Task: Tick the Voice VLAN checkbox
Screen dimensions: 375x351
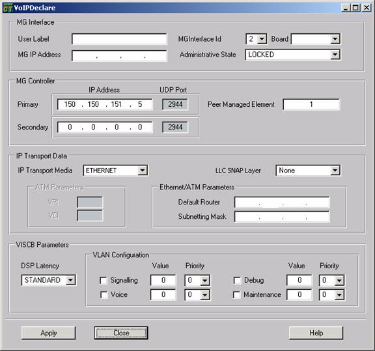Action: coord(104,295)
